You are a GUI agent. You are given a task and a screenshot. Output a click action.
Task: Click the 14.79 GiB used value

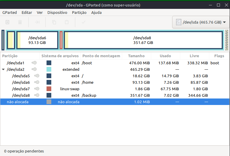tap(170, 76)
